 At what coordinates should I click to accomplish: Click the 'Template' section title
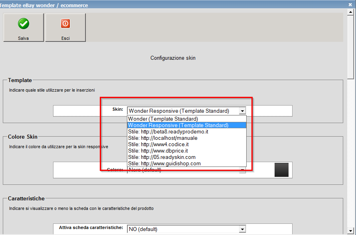pyautogui.click(x=20, y=80)
